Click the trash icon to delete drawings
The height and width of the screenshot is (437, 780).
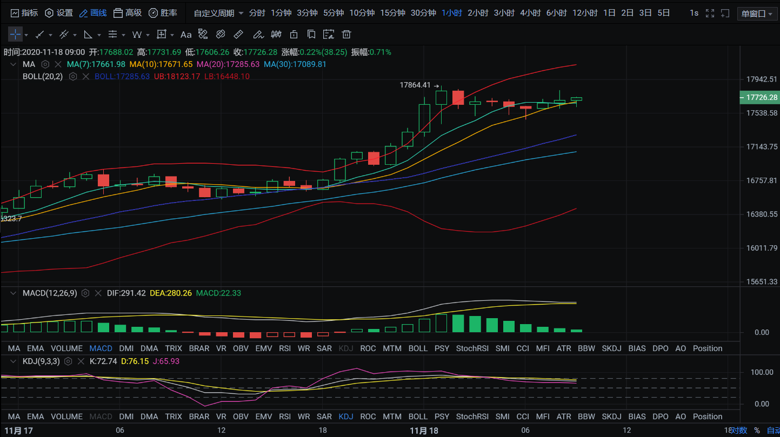346,35
